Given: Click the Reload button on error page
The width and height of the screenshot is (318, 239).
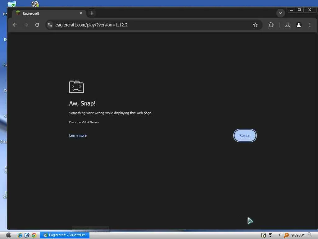Looking at the screenshot, I should coord(245,136).
